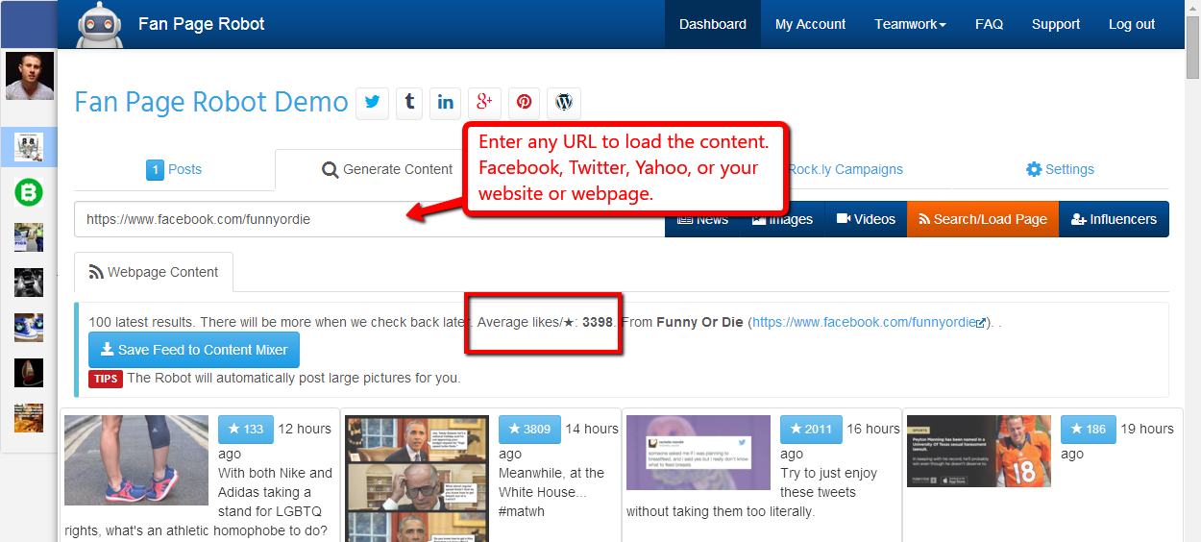Open the facebook.com/funnyordie source link

point(870,322)
